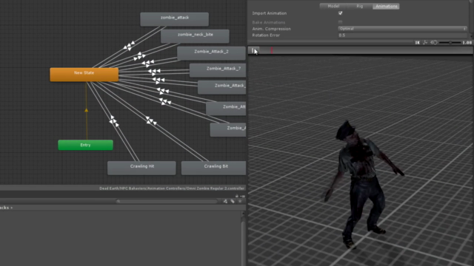Open the Project panel options menu icon
Image resolution: width=474 pixels, height=266 pixels.
click(243, 196)
